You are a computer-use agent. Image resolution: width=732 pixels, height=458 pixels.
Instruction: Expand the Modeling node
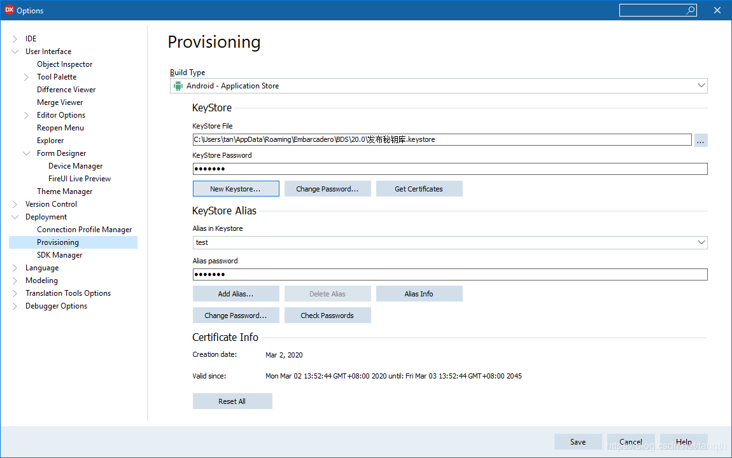(x=15, y=281)
